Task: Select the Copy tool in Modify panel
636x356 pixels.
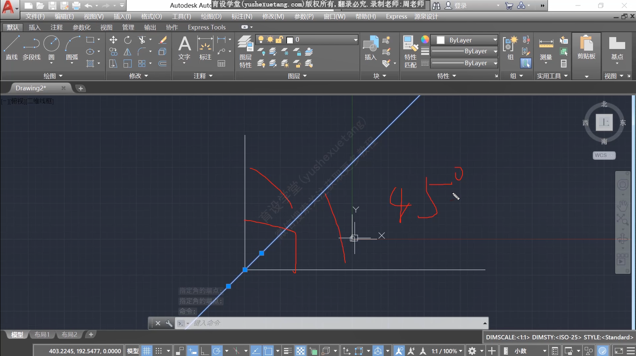Action: coord(114,52)
